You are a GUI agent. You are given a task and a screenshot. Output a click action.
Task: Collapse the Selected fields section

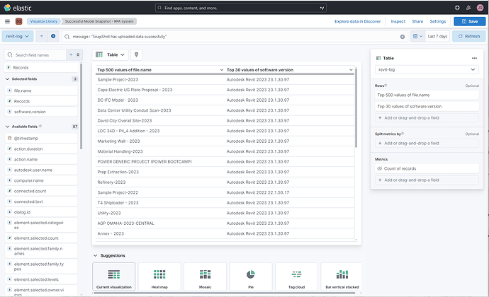click(x=8, y=79)
